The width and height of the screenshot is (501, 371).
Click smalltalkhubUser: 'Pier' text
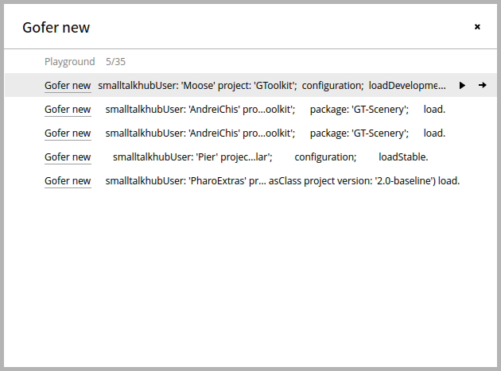click(165, 157)
